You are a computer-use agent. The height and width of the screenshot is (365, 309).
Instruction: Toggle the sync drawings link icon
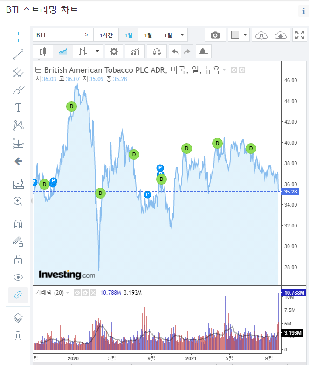[x=18, y=295]
